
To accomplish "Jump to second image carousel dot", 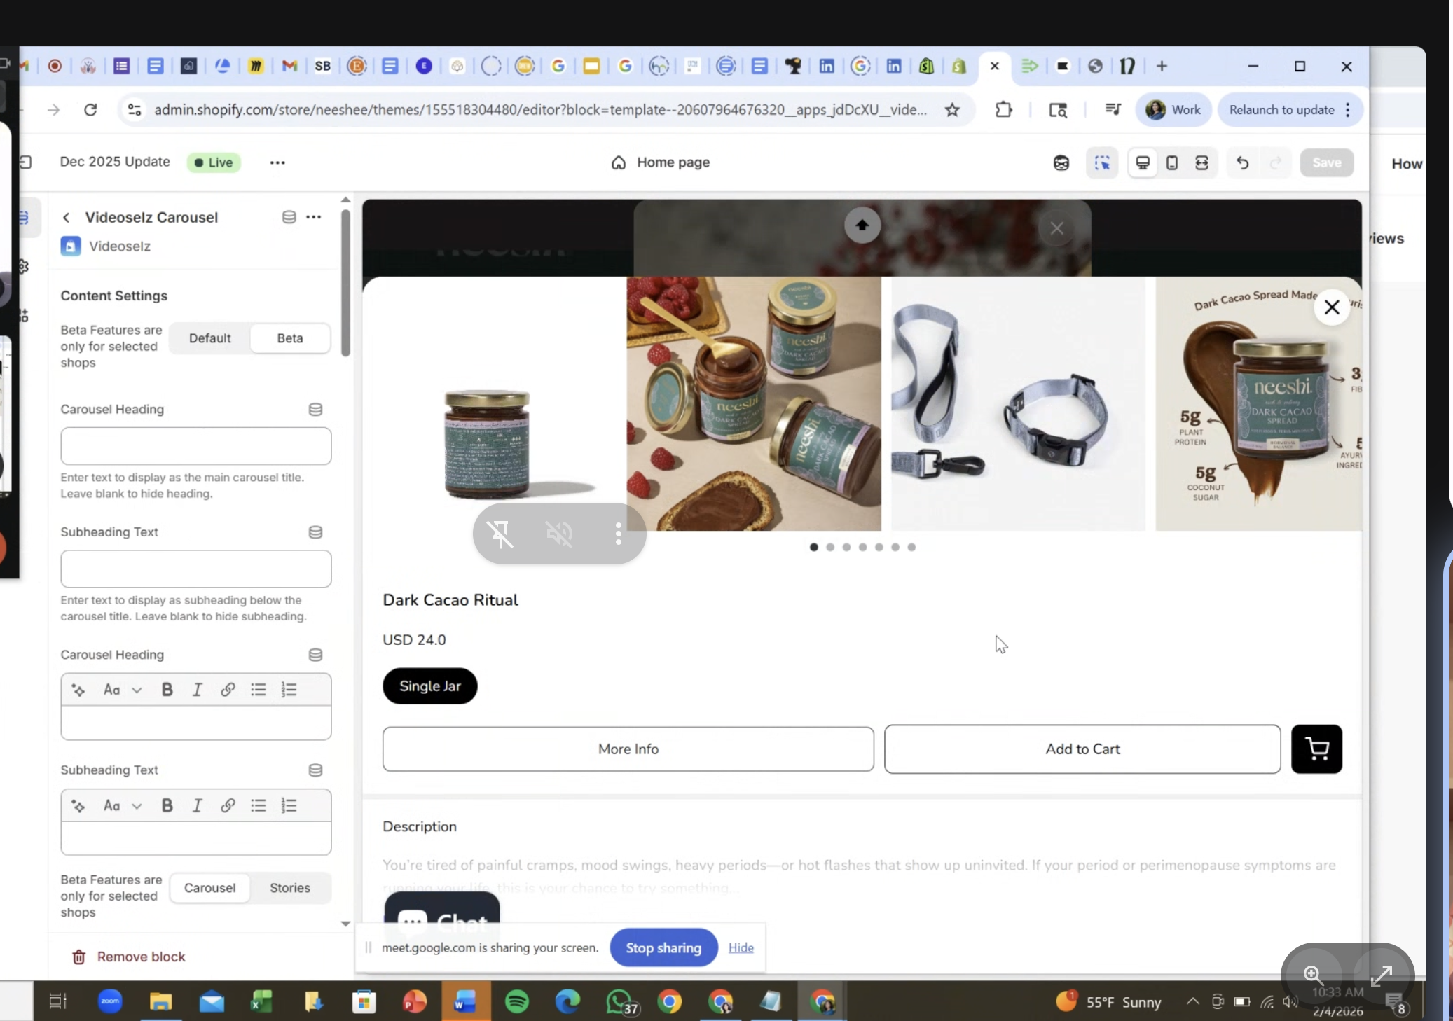I will [830, 547].
